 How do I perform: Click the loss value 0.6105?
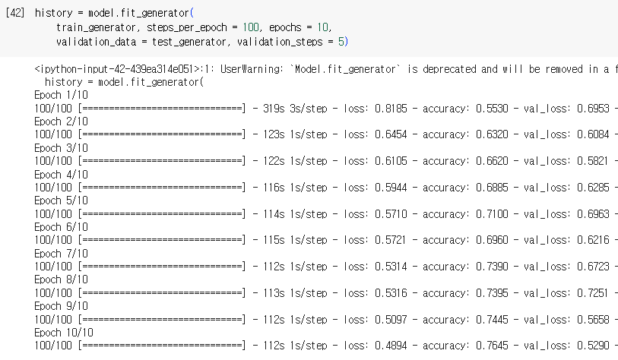[391, 161]
